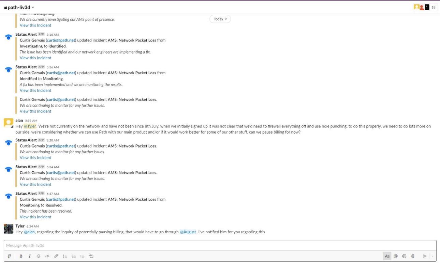Screen dimensions: 440x264
Task: Click the @August mention in Tyler's message
Action: click(x=188, y=232)
